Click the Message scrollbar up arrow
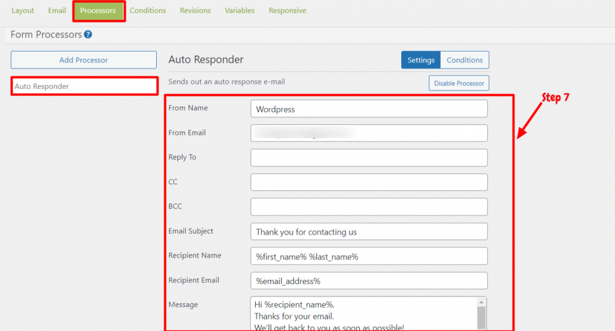 [481, 302]
